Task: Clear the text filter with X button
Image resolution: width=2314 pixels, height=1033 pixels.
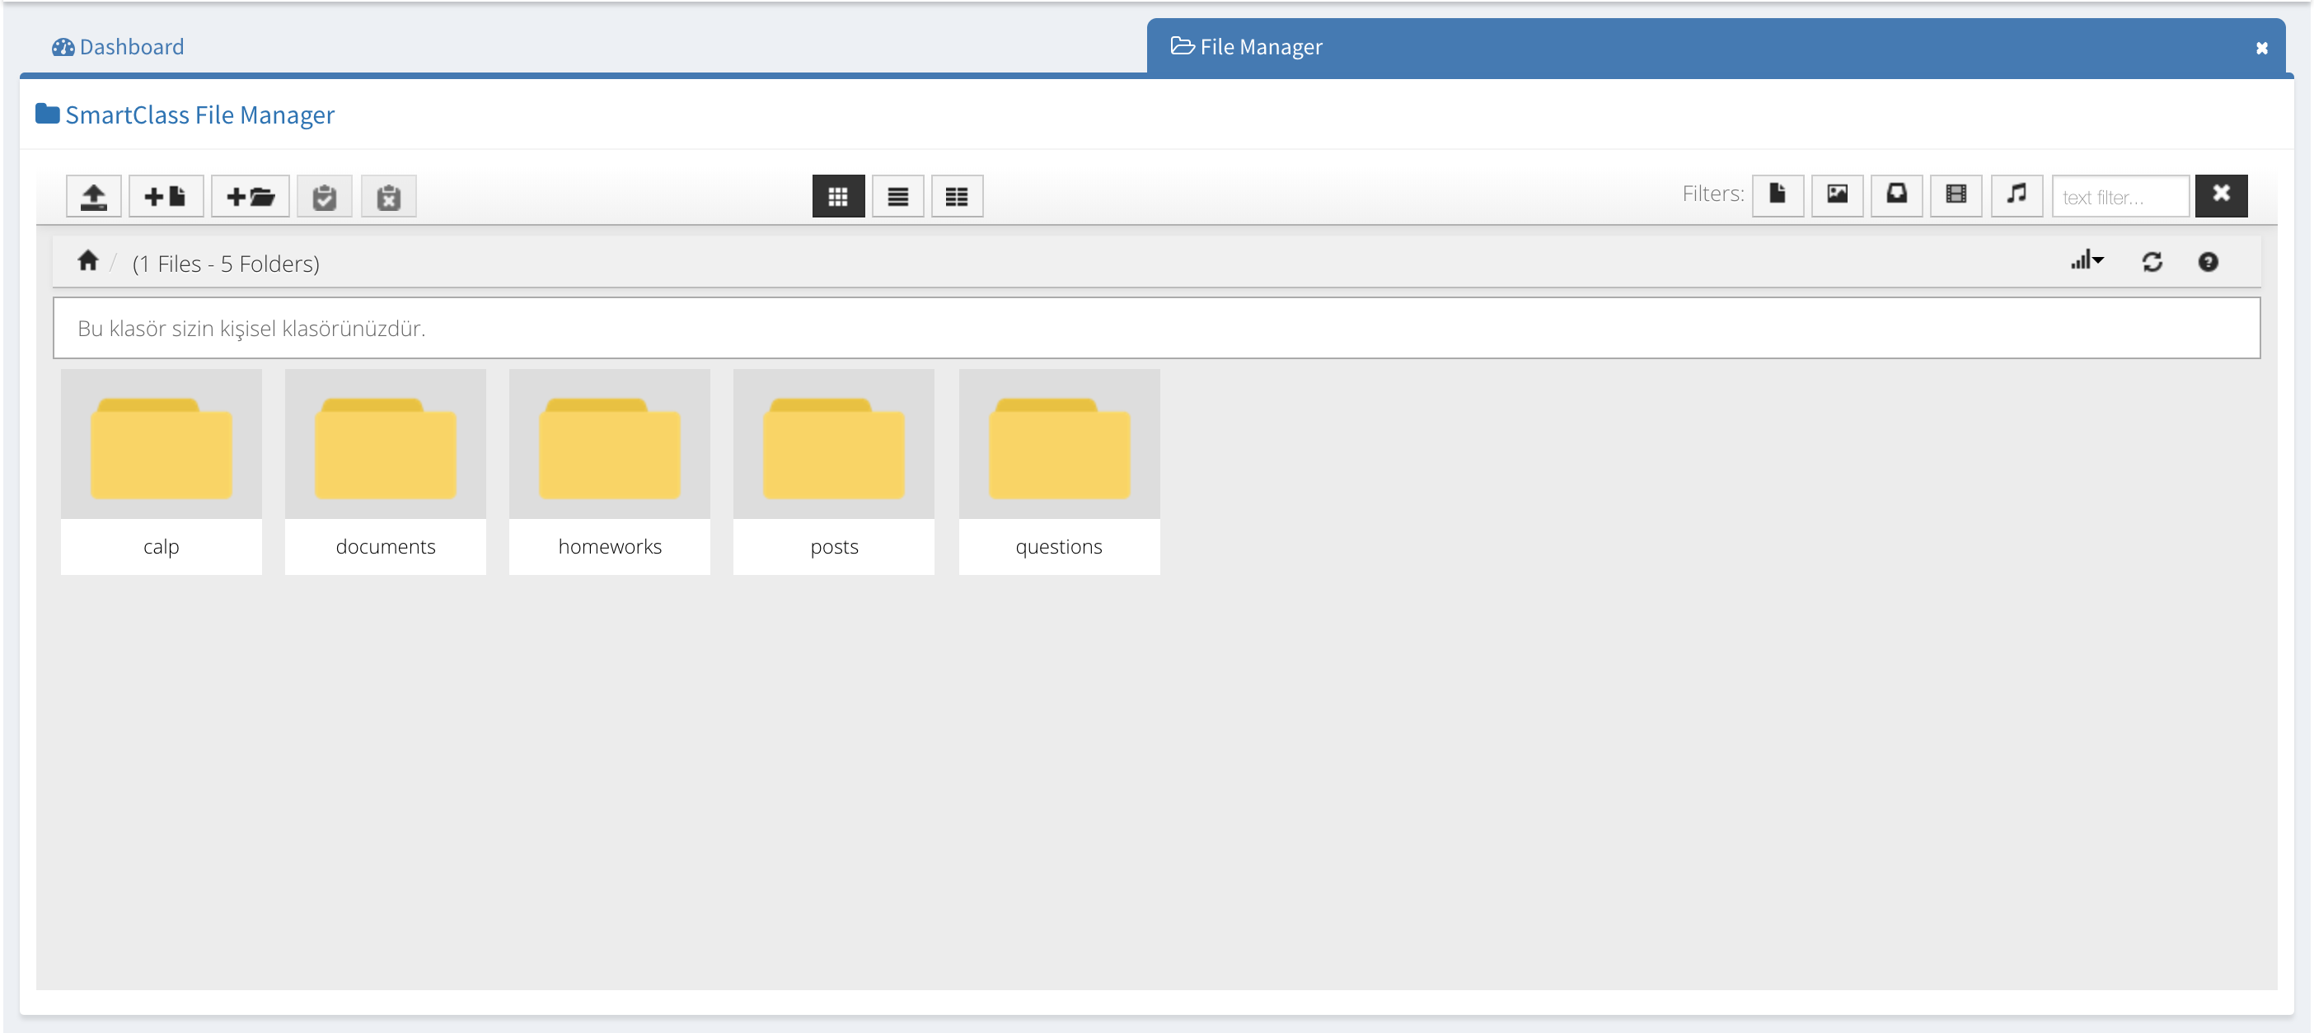Action: click(x=2220, y=195)
